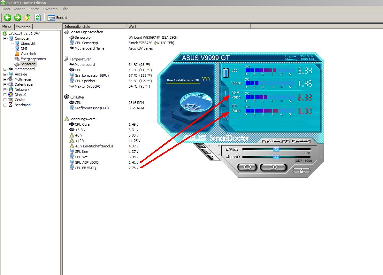Open the DMI page
Screen dimensions: 383x275
24,49
